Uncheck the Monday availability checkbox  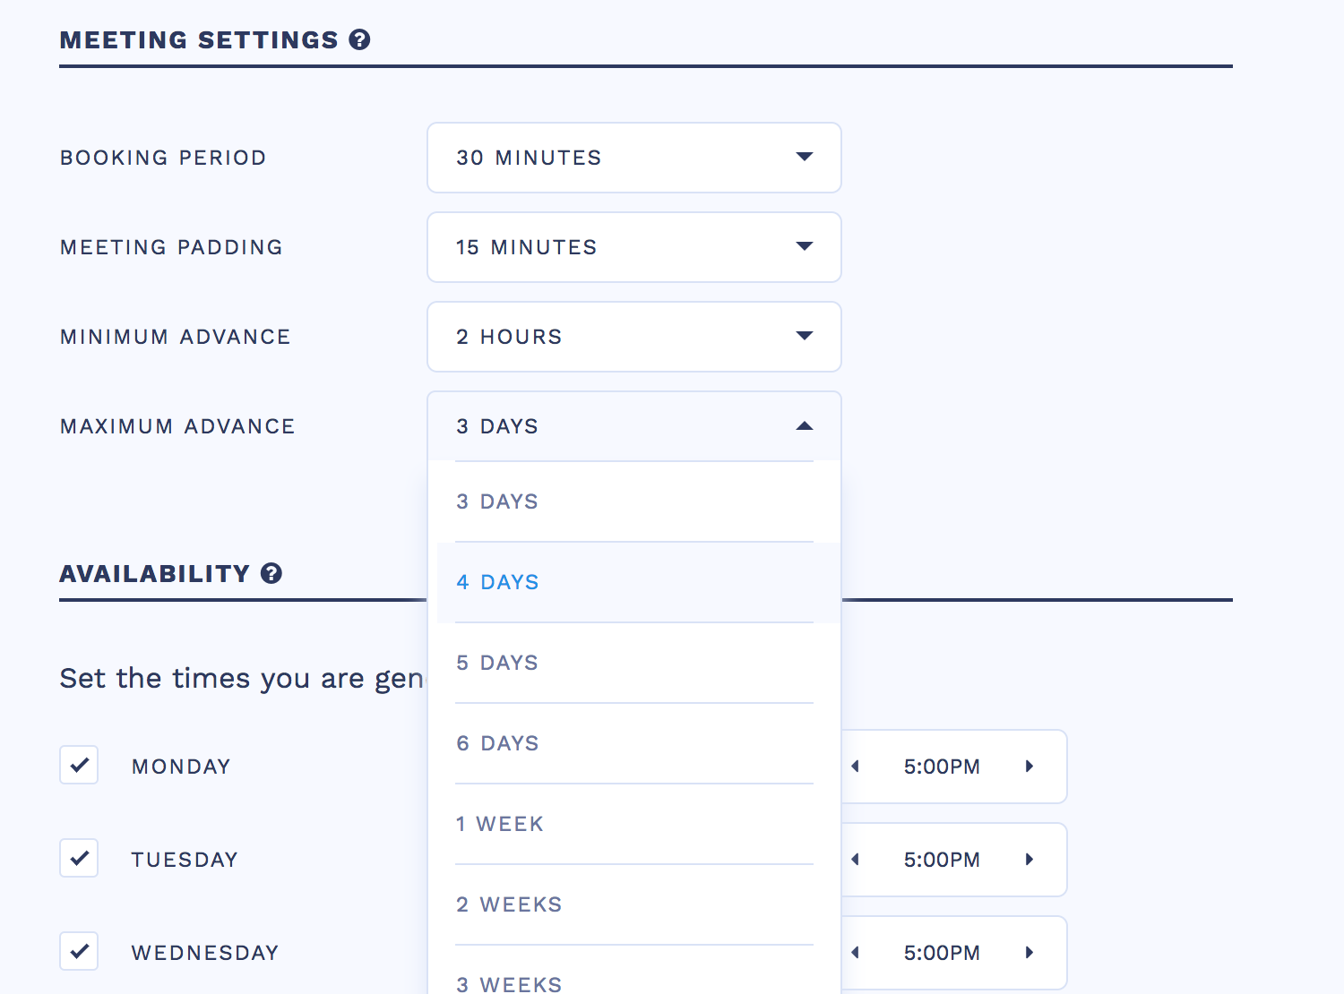click(79, 766)
